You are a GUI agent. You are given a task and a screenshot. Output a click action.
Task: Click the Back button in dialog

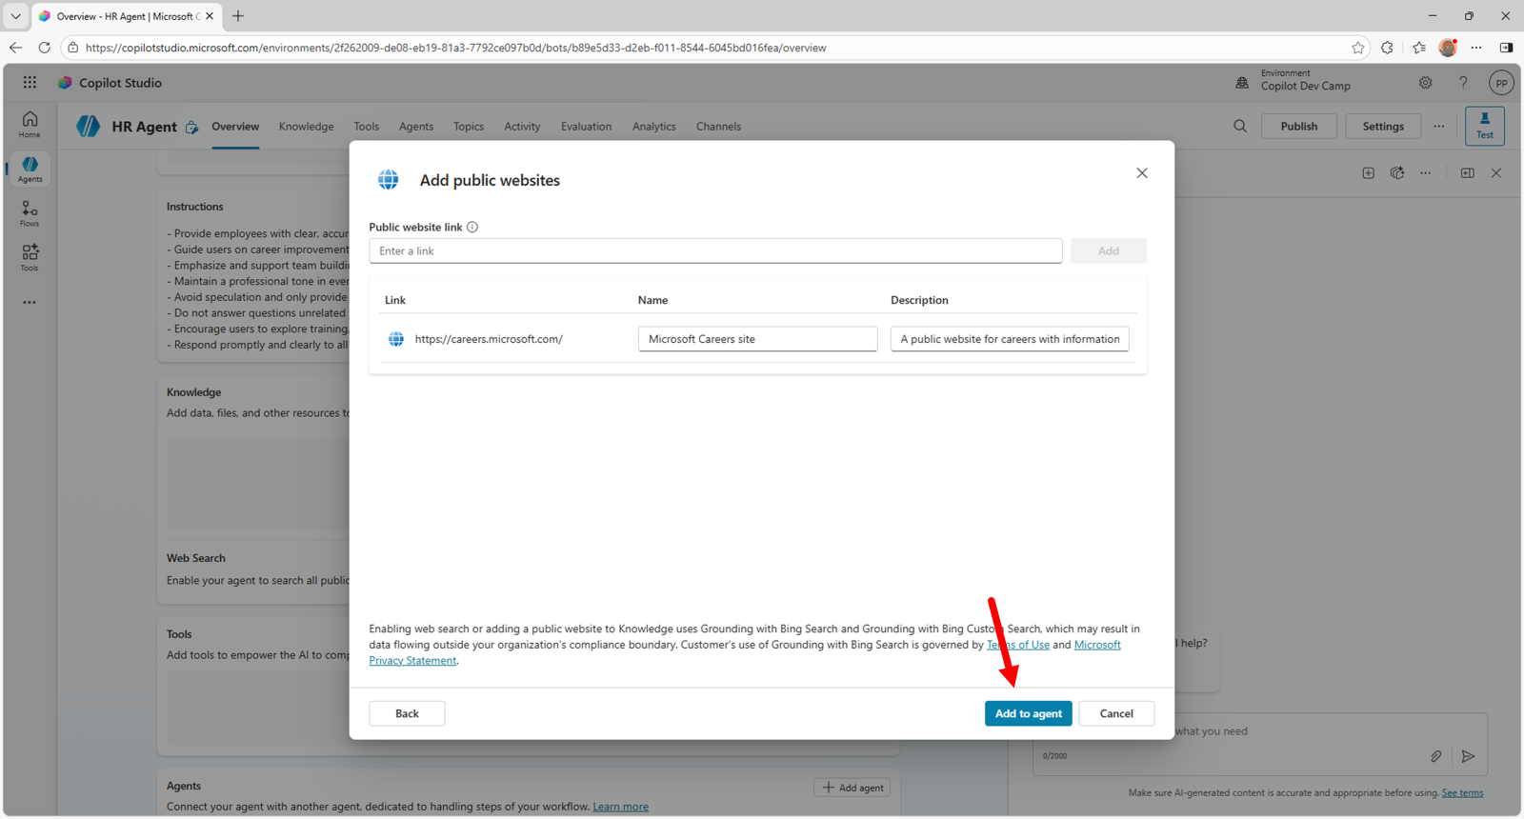pos(407,713)
